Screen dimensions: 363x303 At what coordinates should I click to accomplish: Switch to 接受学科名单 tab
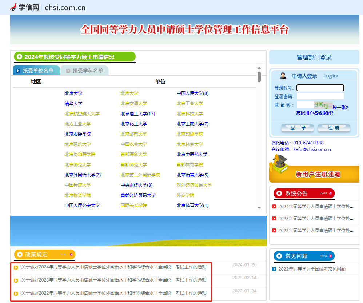85,70
